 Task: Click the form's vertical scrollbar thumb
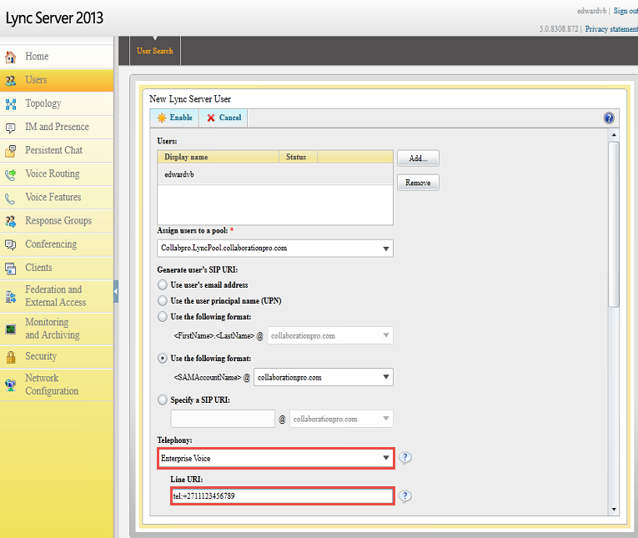614,224
